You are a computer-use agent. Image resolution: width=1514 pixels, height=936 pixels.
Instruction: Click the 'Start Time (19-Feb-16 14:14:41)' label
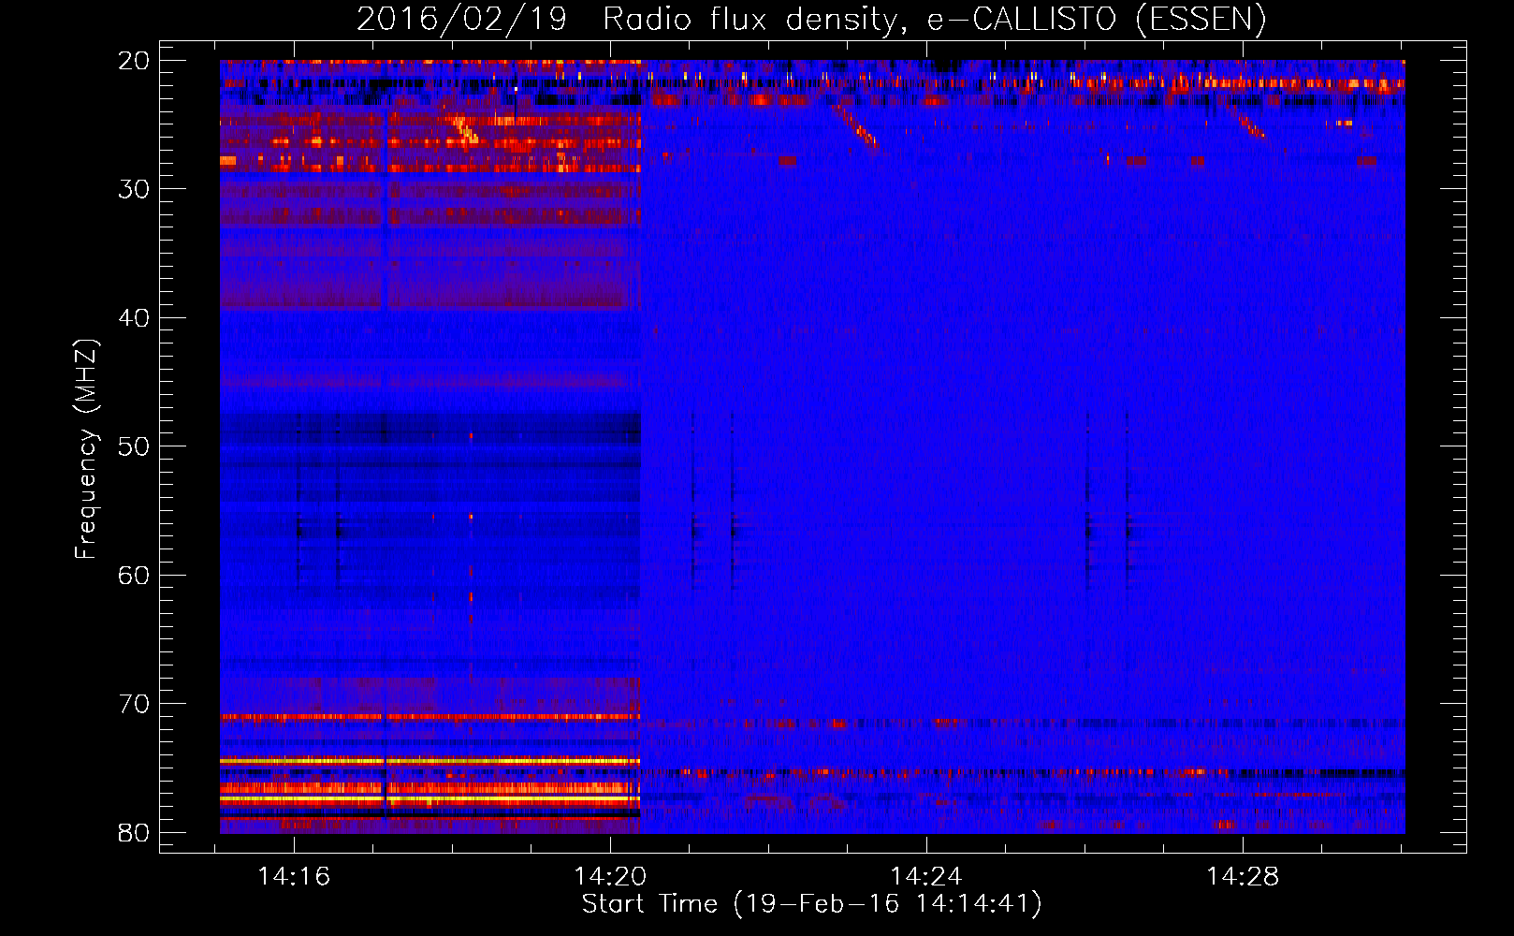point(811,904)
